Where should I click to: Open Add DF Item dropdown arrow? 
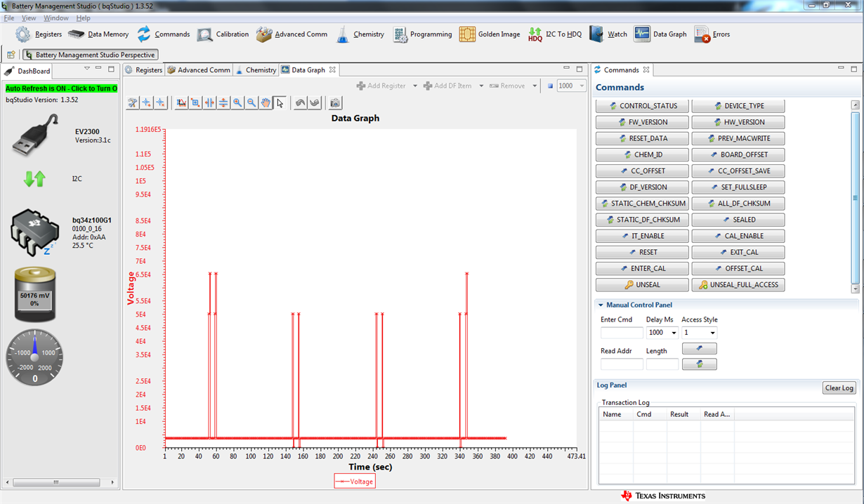(x=481, y=86)
